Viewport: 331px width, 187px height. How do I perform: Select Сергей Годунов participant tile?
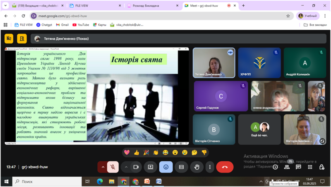point(221,96)
